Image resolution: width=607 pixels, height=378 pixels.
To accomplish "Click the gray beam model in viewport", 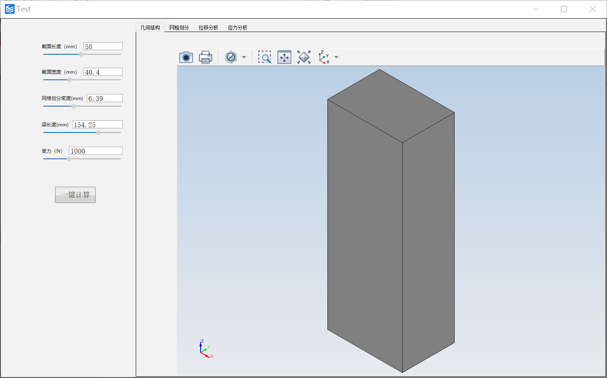I will coord(391,221).
